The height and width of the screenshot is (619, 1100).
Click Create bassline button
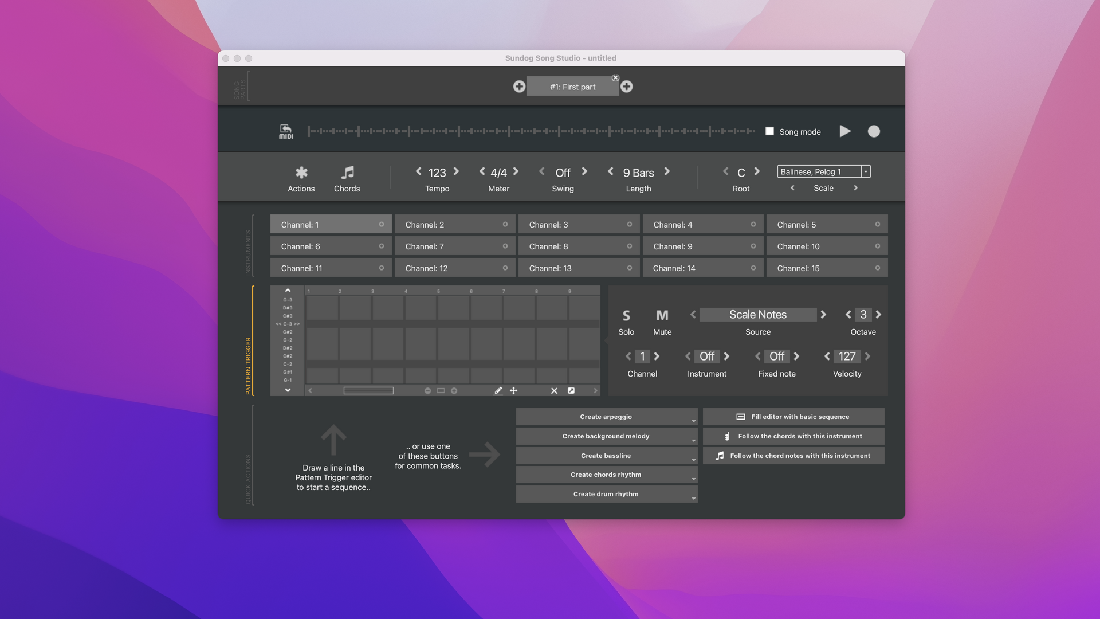coord(606,456)
